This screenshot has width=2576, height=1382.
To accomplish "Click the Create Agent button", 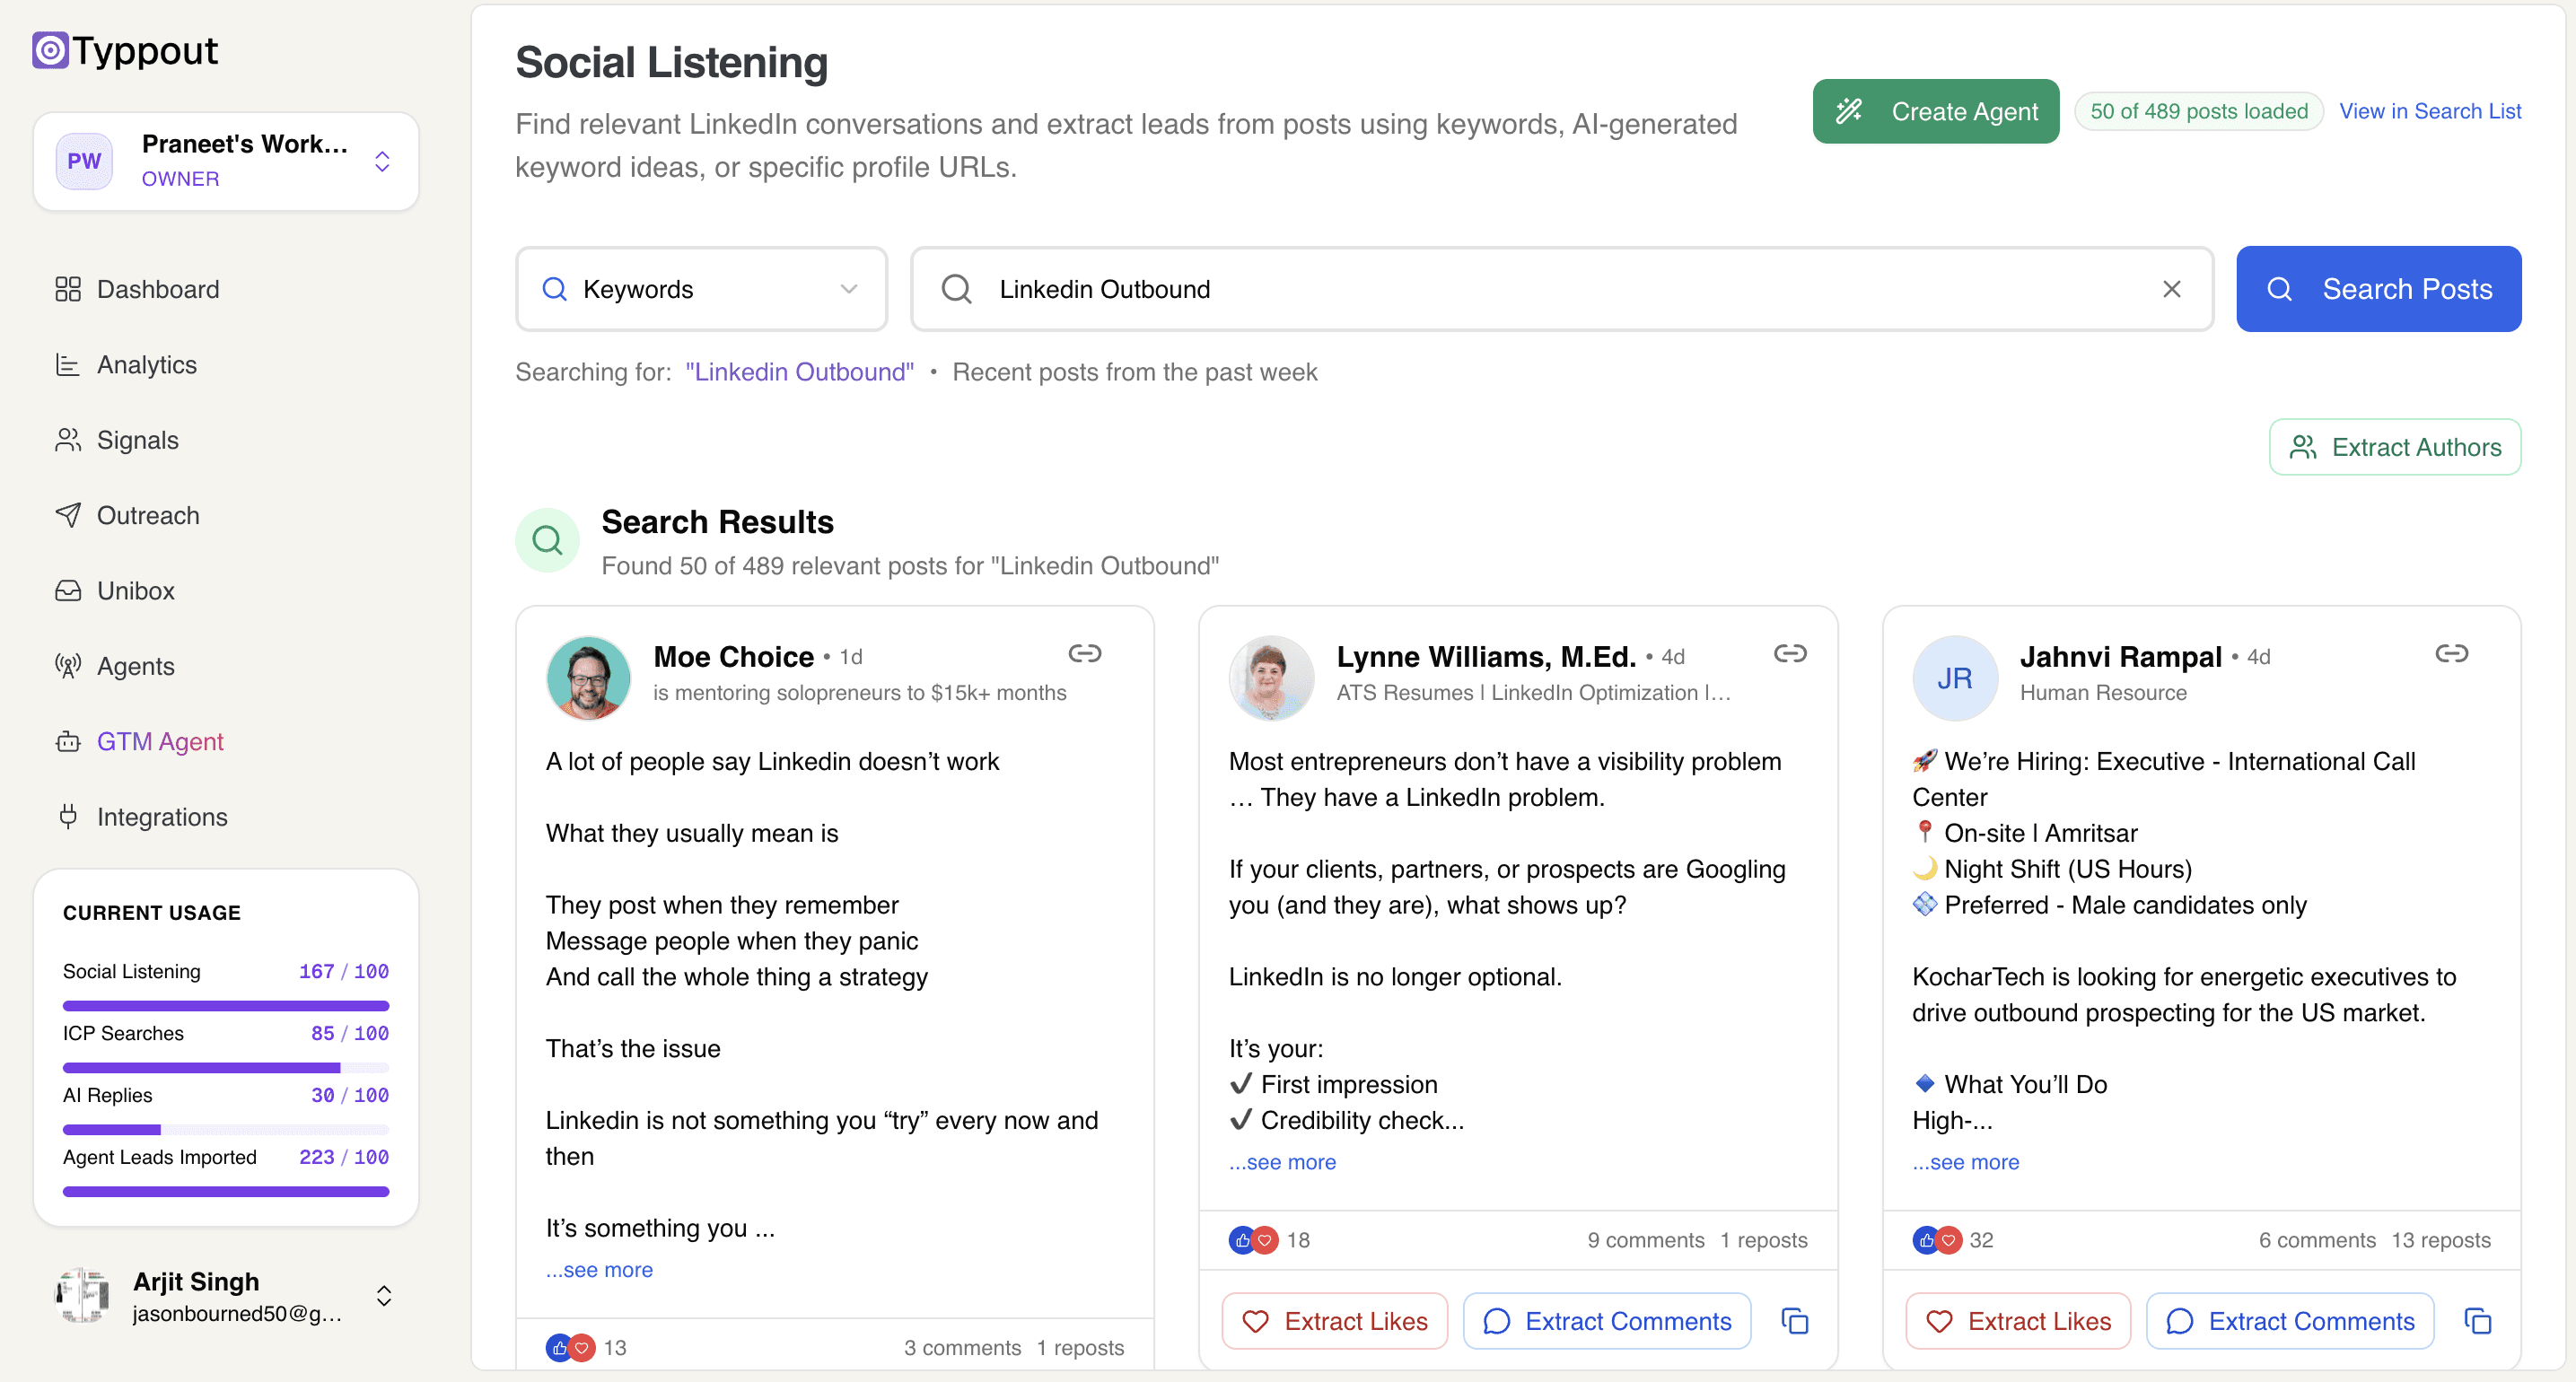I will [1935, 111].
